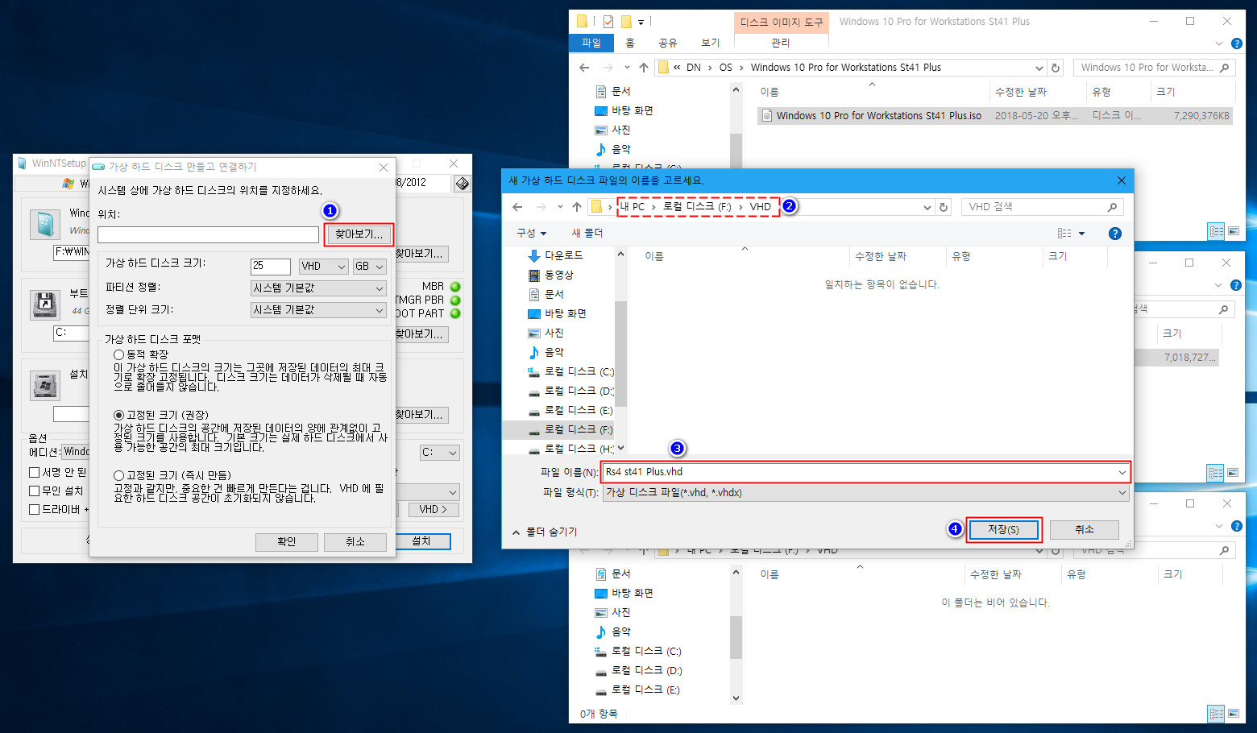
Task: Click the help icon in the save dialog
Action: [x=1115, y=234]
